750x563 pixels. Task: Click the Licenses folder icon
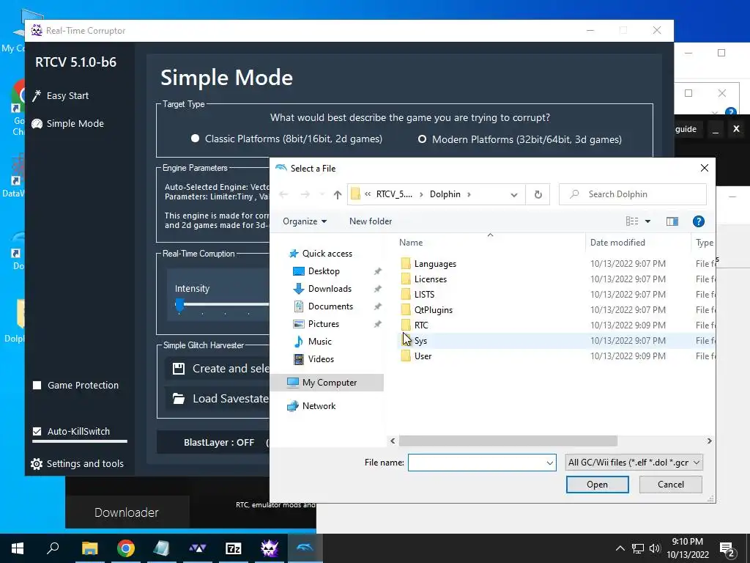tap(406, 279)
